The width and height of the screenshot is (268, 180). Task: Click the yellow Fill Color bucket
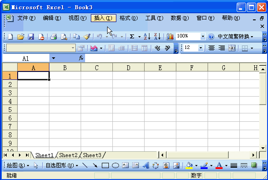pos(189,165)
